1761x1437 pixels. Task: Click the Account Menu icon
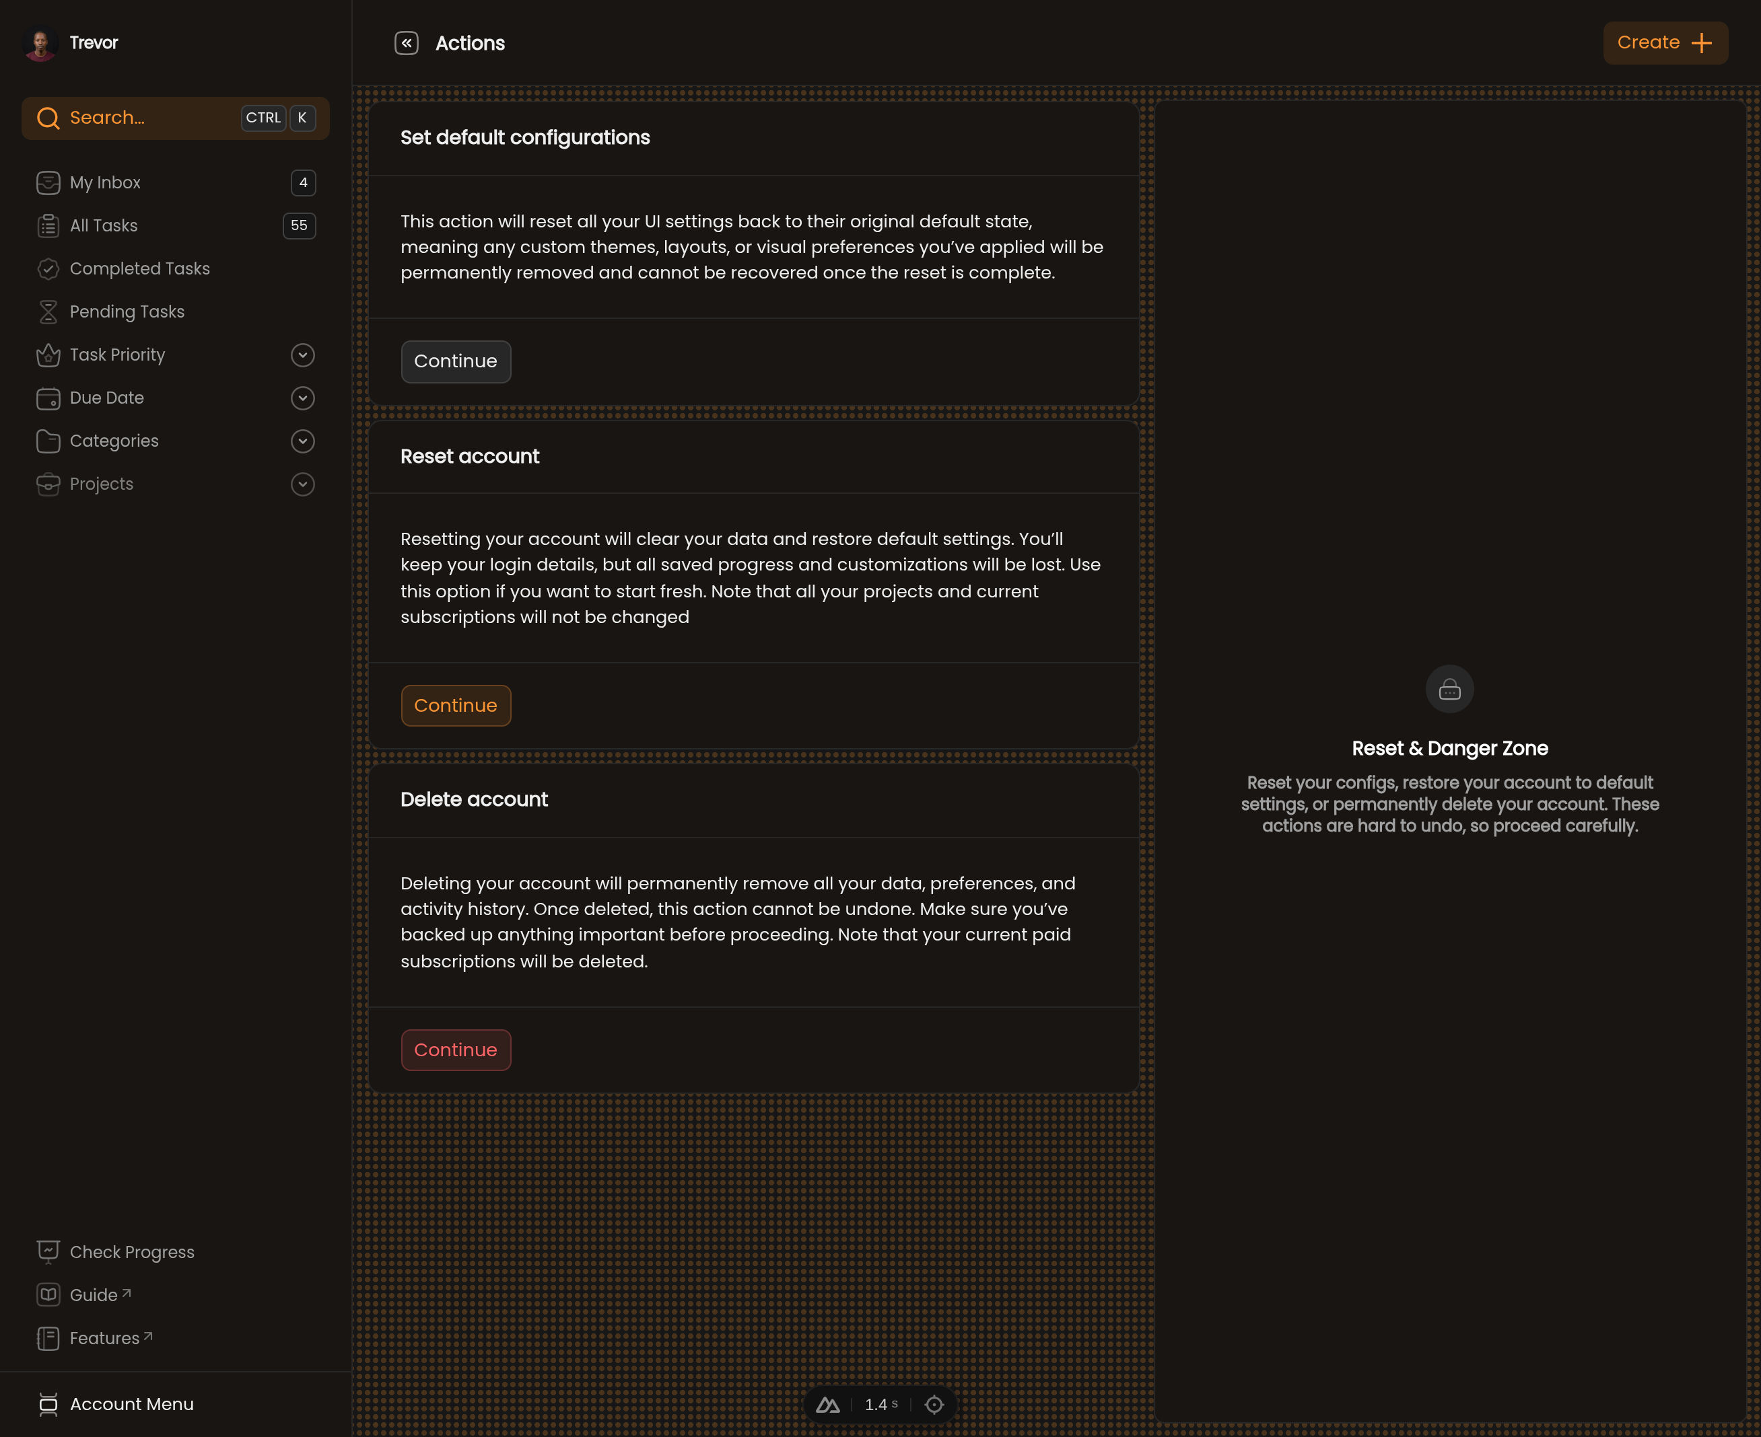tap(48, 1405)
